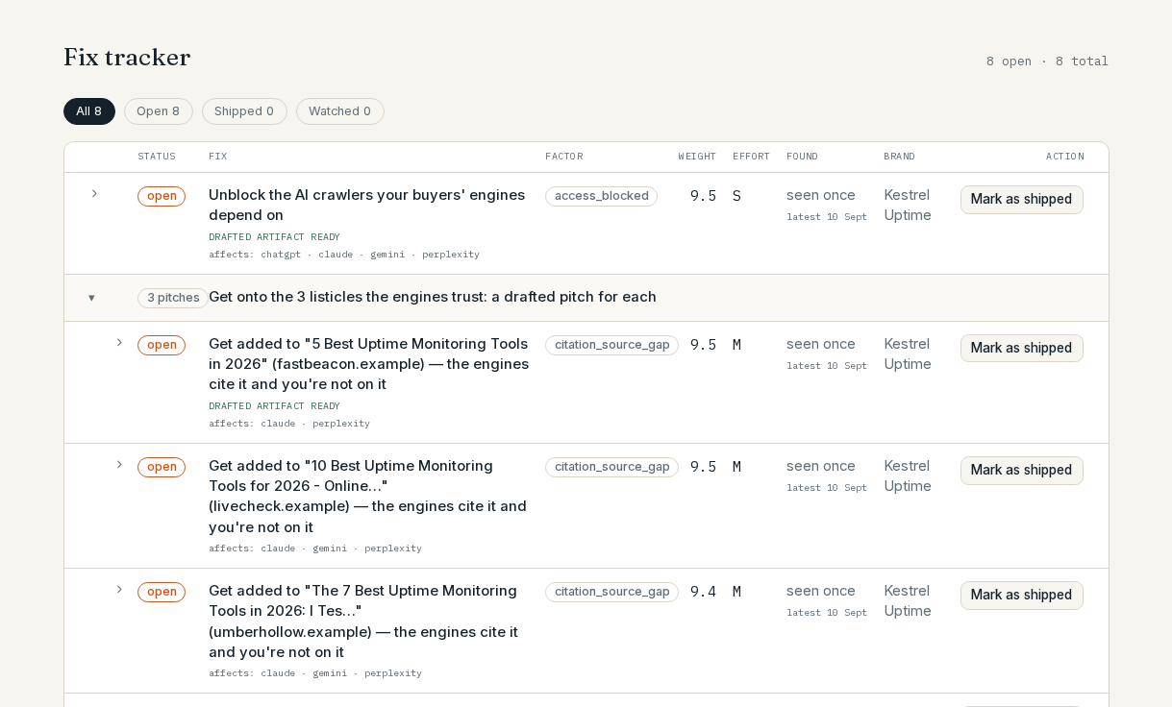Click the '5 Best Uptime Monitoring Tools' fix title
This screenshot has height=707, width=1172.
pos(368,364)
